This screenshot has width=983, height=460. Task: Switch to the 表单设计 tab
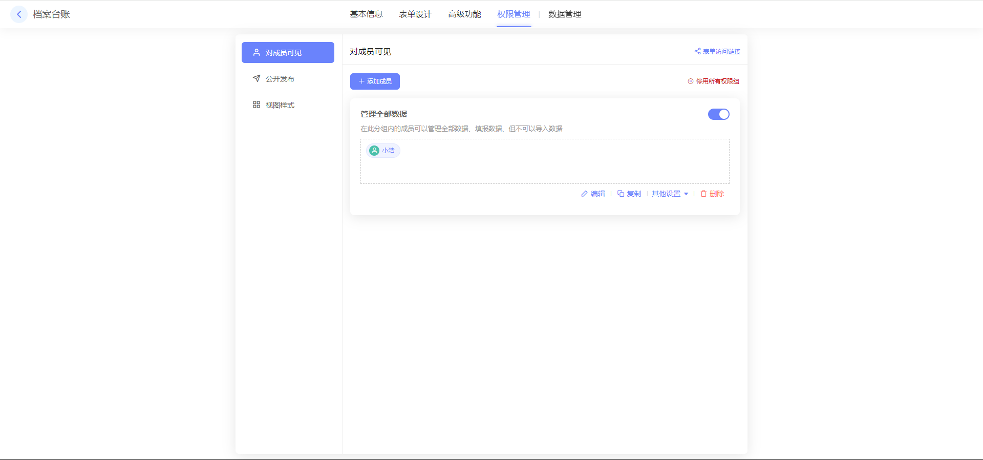tap(415, 14)
